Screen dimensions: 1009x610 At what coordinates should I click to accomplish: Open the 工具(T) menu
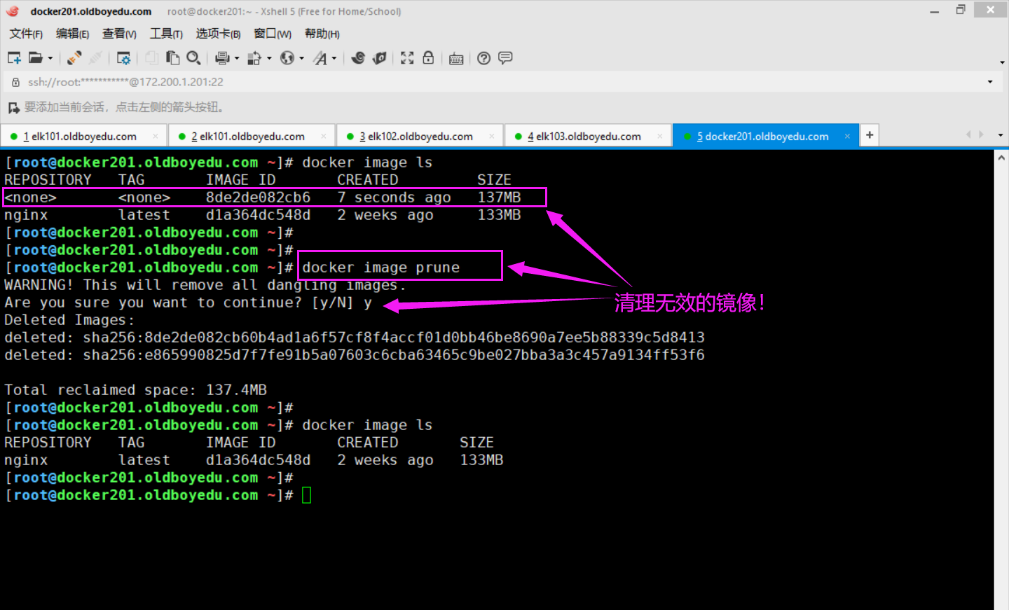(x=166, y=34)
